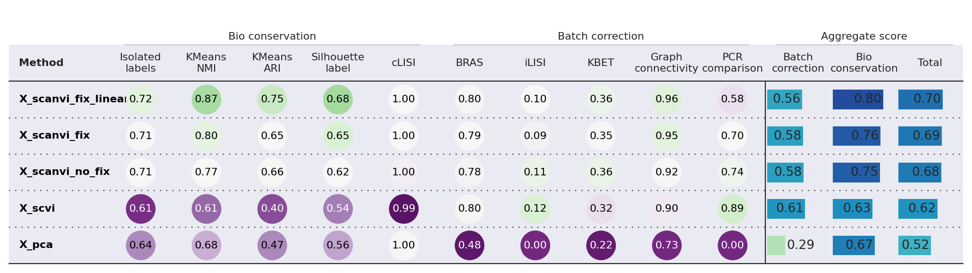
Task: Click the Isolated labels column header
Action: [x=140, y=63]
